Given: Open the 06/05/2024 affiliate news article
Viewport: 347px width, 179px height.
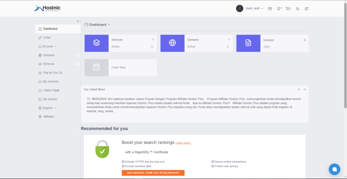Looking at the screenshot, I should click(194, 105).
